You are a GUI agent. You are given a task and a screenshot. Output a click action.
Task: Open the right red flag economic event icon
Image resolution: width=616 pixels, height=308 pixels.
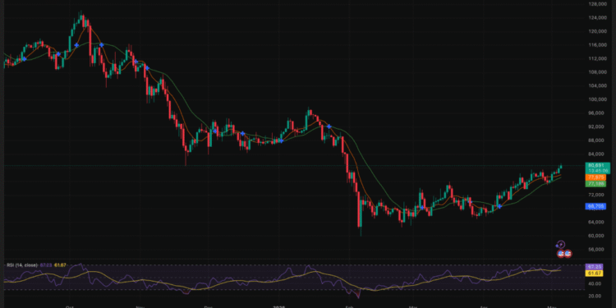[x=568, y=254]
